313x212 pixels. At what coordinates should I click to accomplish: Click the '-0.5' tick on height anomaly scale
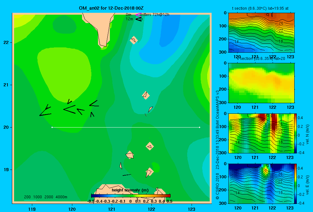[x=91, y=201]
